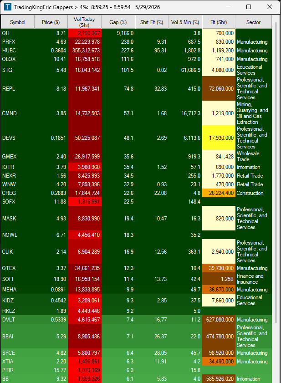The height and width of the screenshot is (383, 281).
Task: Select the MEHA symbol
Action: tap(9, 290)
